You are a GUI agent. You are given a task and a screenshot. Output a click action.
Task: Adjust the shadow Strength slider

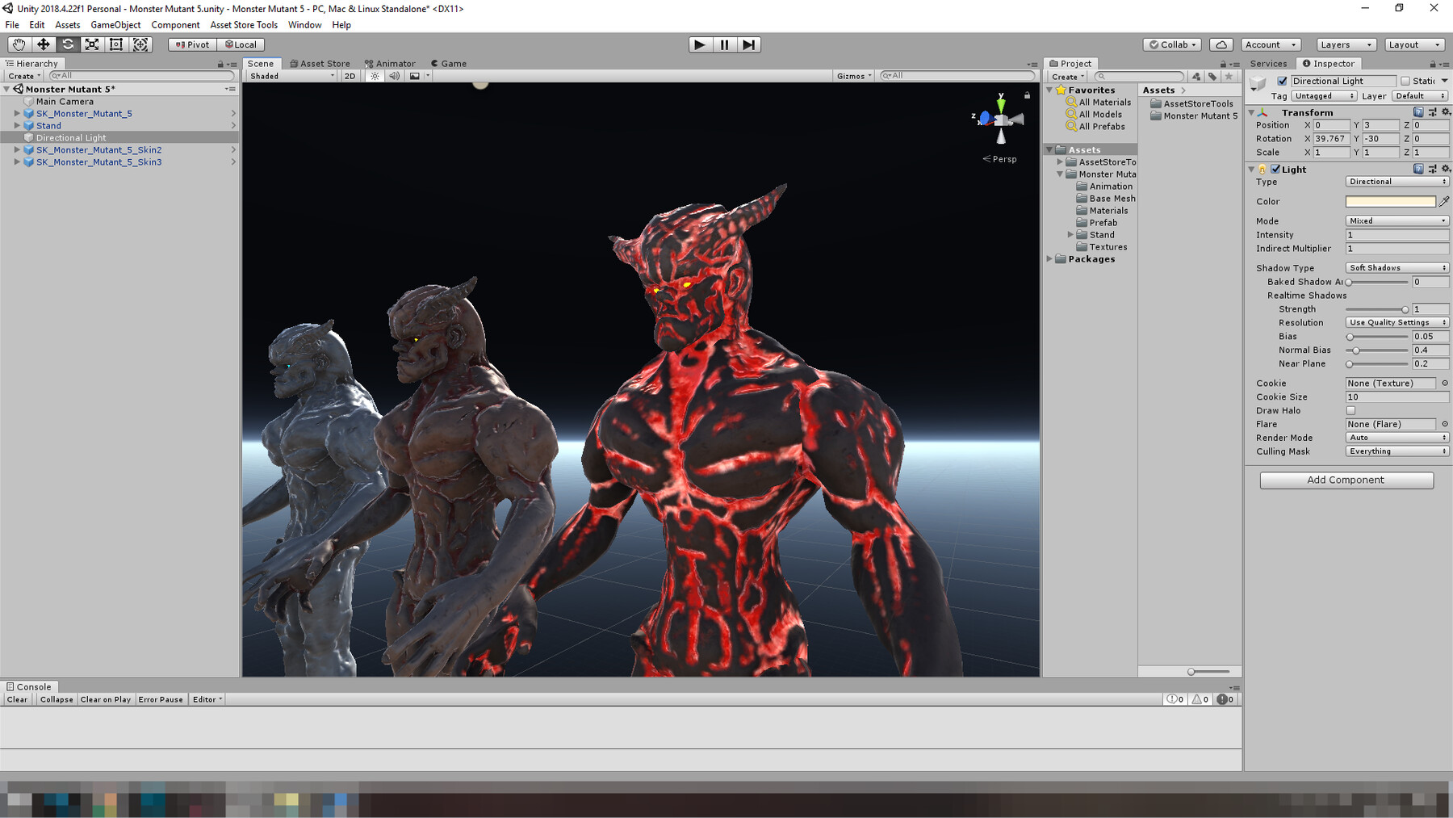[x=1377, y=309]
